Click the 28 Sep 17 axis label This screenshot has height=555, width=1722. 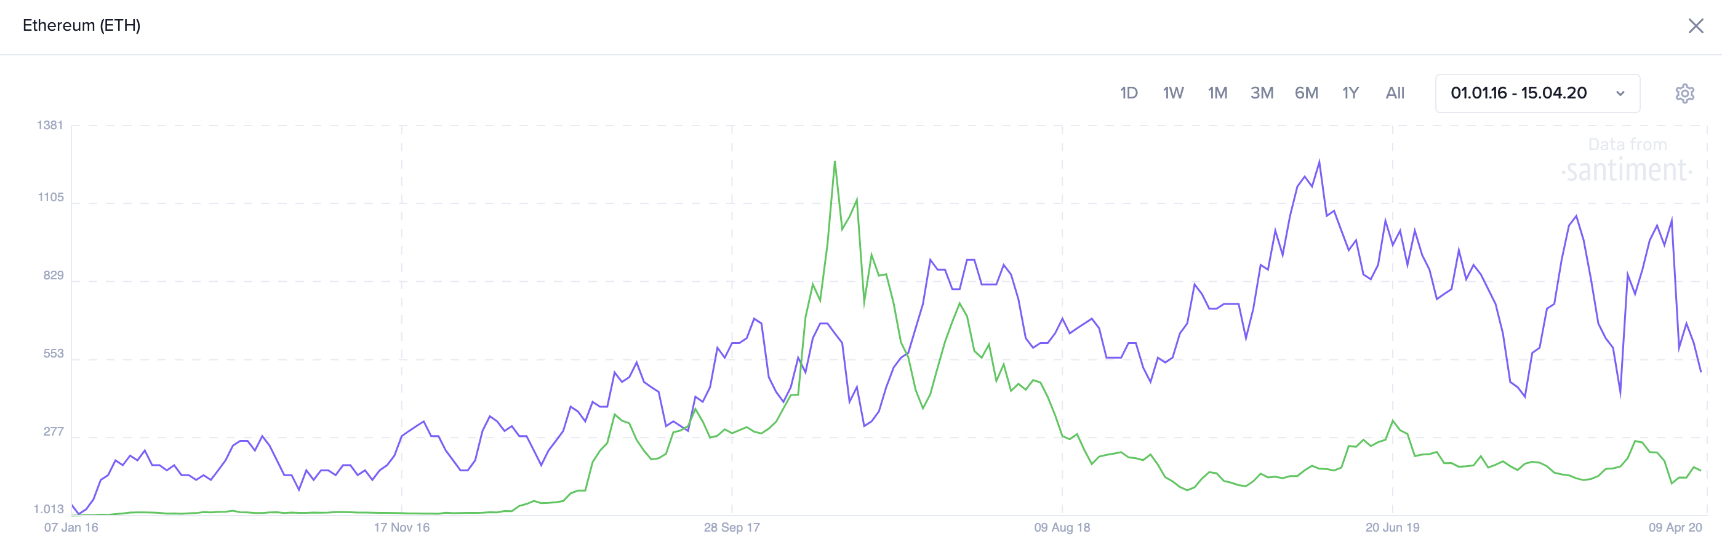[x=731, y=527]
